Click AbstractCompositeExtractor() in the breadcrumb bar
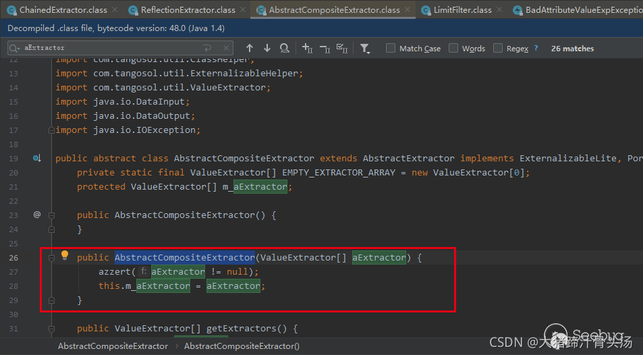The height and width of the screenshot is (355, 643). click(242, 346)
